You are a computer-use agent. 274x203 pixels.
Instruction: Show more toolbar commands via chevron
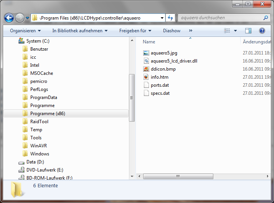(191, 31)
